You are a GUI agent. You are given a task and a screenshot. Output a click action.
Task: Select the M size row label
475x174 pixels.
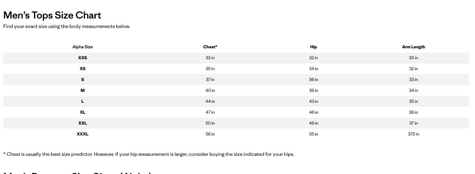tap(83, 90)
